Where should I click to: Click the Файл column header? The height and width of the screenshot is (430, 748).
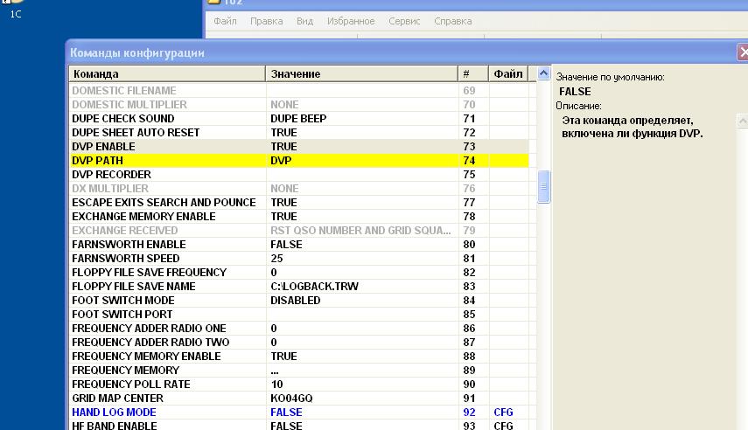coord(508,74)
